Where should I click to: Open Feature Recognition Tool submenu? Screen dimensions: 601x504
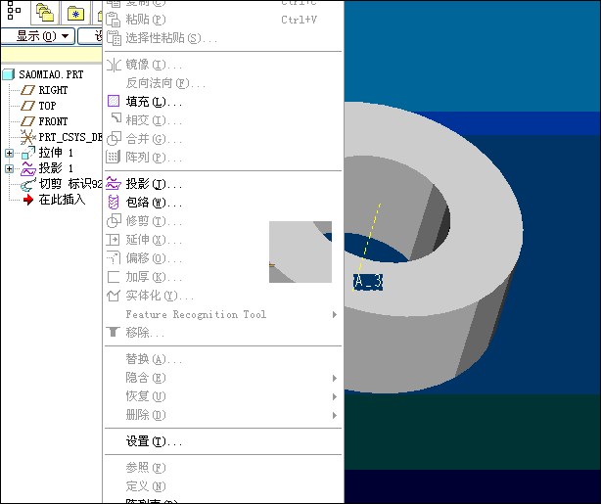tap(223, 314)
